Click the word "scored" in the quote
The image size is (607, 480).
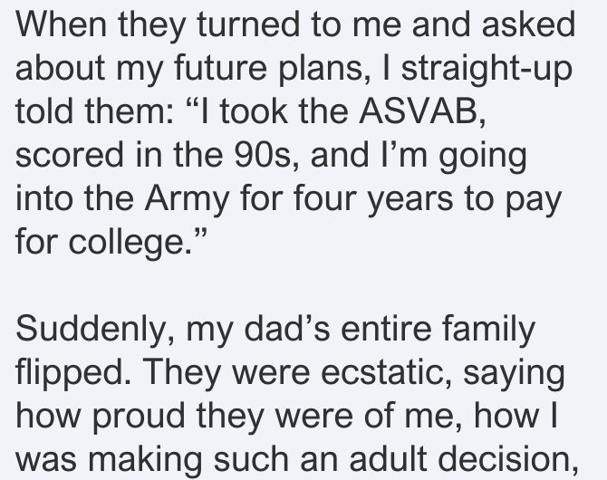coord(69,156)
